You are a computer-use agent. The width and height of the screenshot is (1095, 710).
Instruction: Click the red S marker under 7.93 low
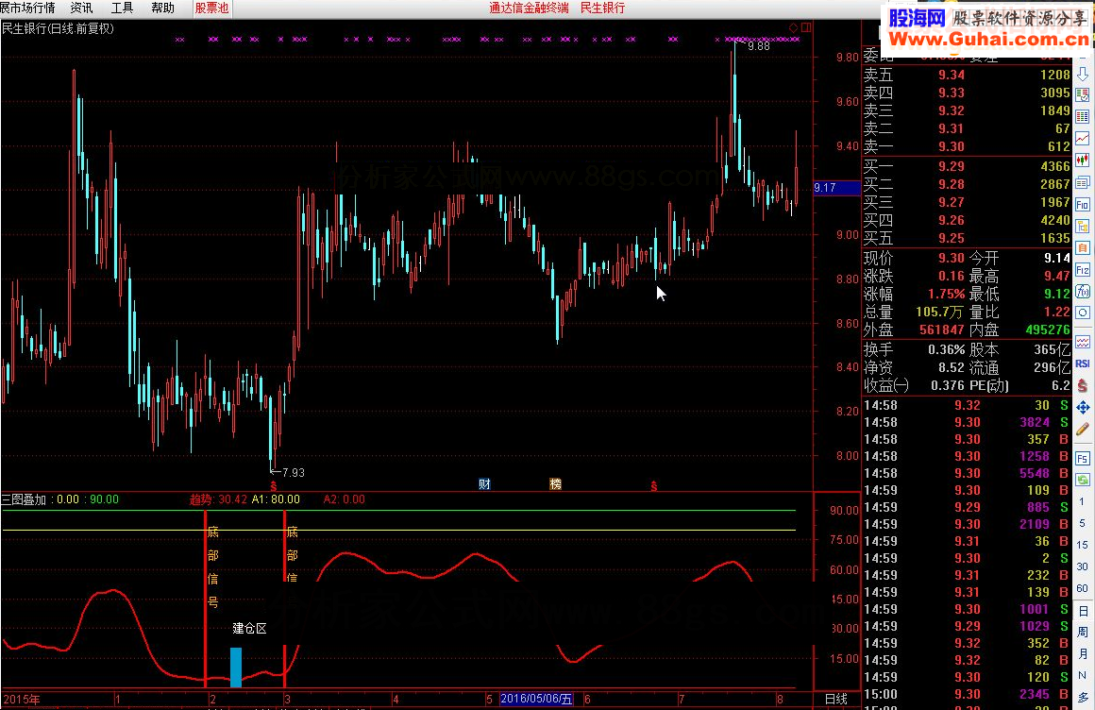274,485
